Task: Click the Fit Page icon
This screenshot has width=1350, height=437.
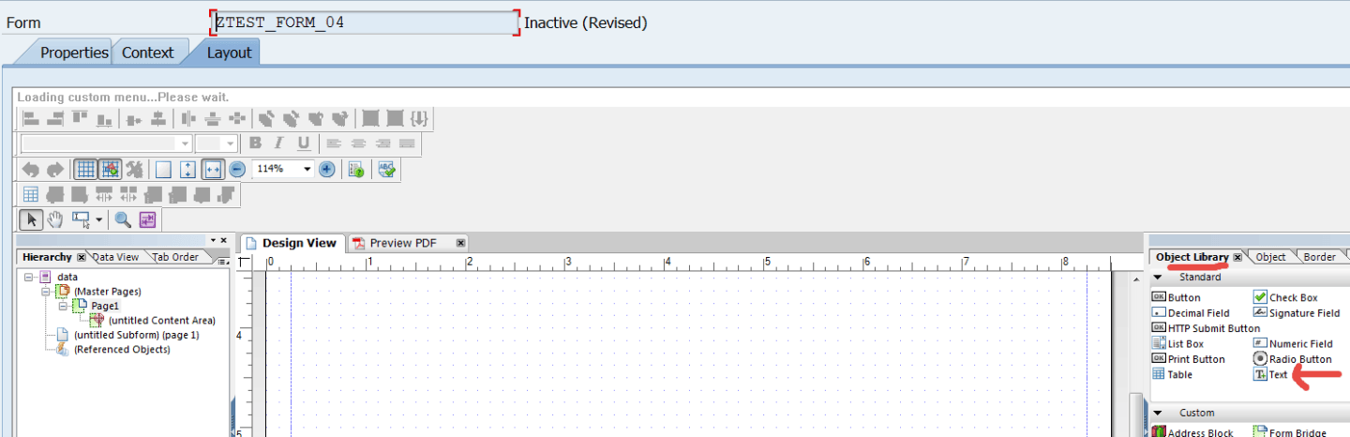Action: tap(187, 170)
